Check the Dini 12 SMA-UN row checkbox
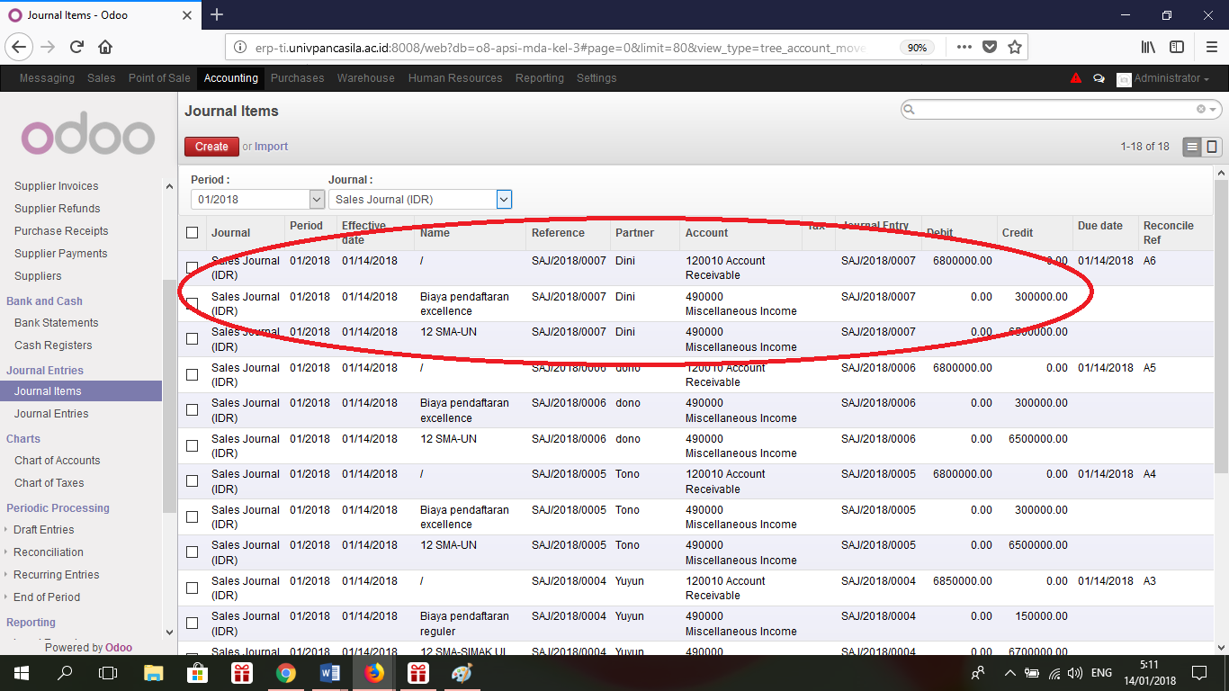1229x691 pixels. click(193, 338)
